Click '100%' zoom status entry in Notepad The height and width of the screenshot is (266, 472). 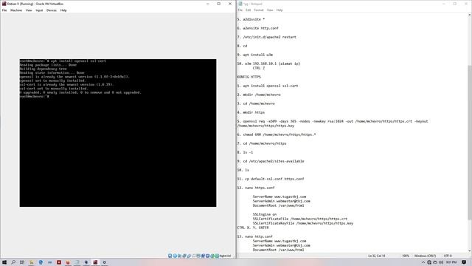(x=406, y=256)
